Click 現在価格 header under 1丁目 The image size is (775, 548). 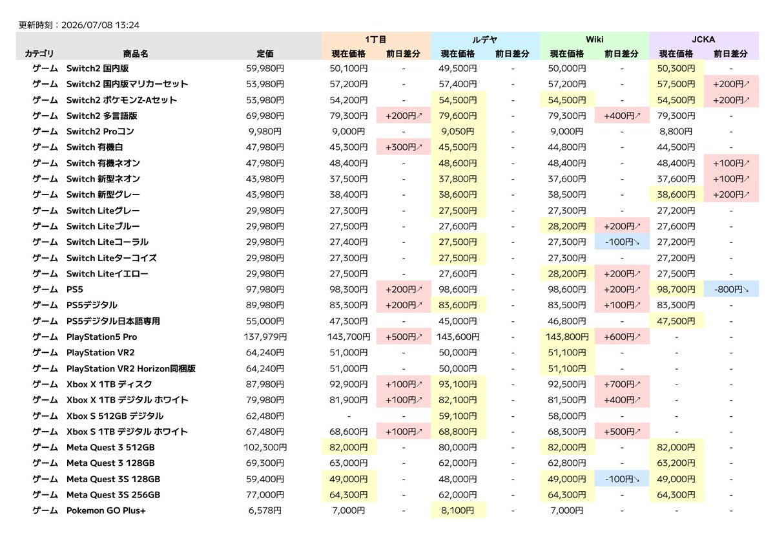pos(349,54)
